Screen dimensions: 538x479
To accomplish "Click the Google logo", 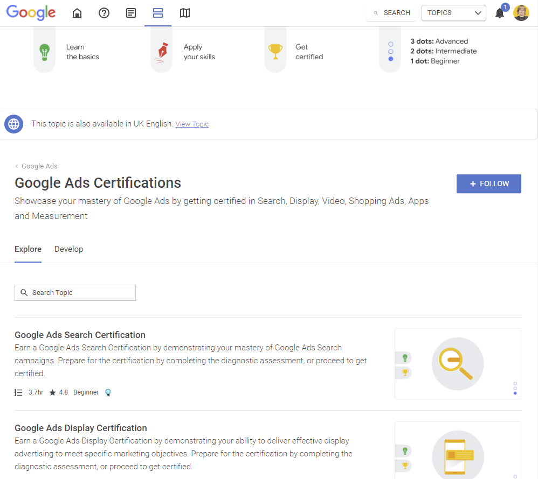I will [x=31, y=13].
